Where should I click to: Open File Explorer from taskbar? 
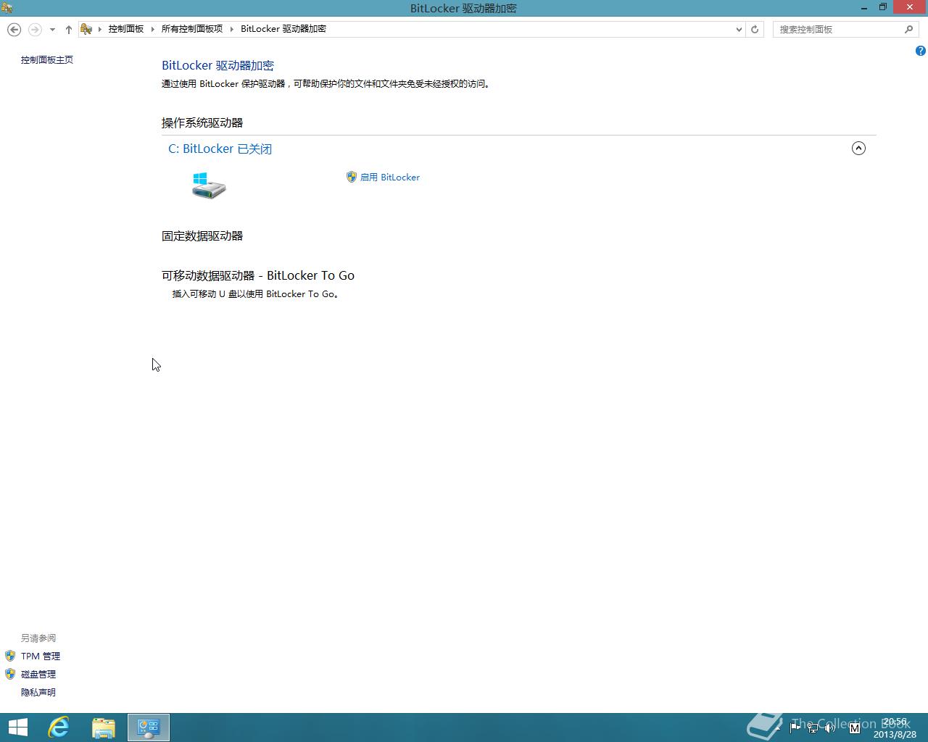click(104, 728)
